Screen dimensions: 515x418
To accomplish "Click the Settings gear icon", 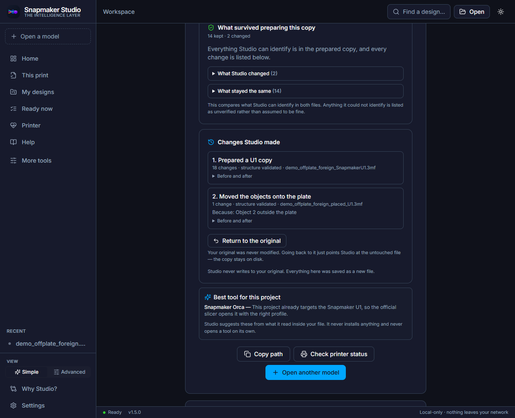I will tap(13, 405).
